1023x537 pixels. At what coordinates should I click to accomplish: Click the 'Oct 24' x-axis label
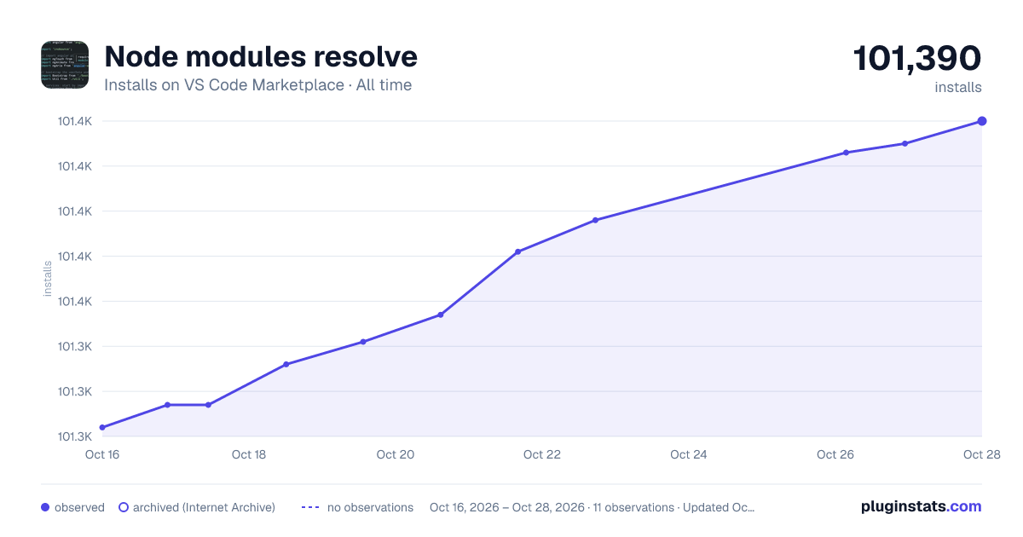(689, 454)
